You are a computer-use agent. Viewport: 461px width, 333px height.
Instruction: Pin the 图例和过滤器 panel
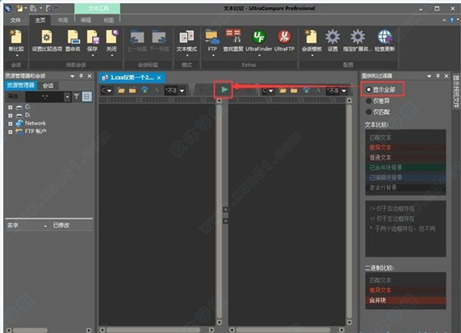coord(438,76)
